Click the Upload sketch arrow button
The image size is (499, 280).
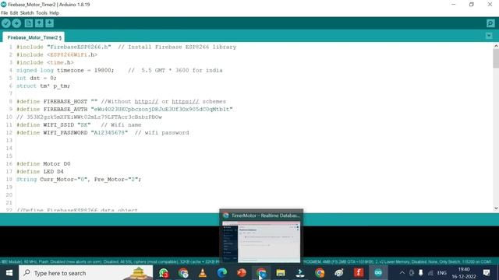tap(16, 23)
